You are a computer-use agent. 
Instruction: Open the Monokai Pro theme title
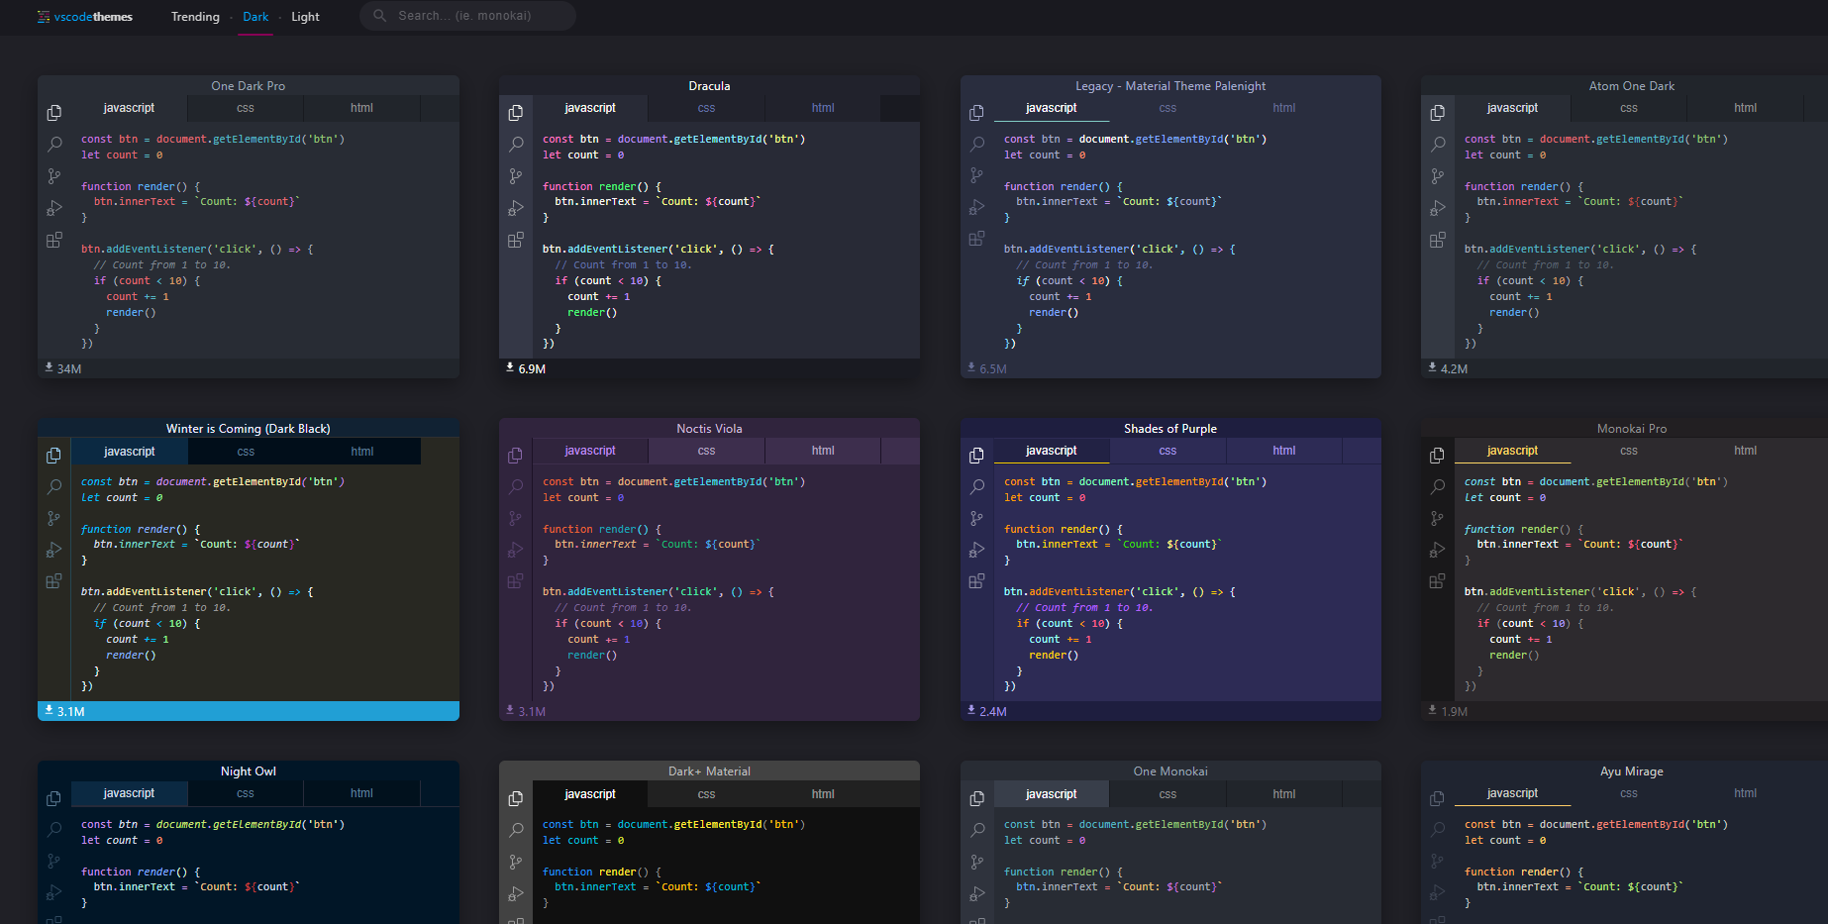pyautogui.click(x=1632, y=429)
